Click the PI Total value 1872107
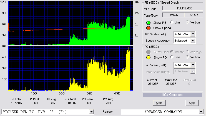 [x=17, y=103]
